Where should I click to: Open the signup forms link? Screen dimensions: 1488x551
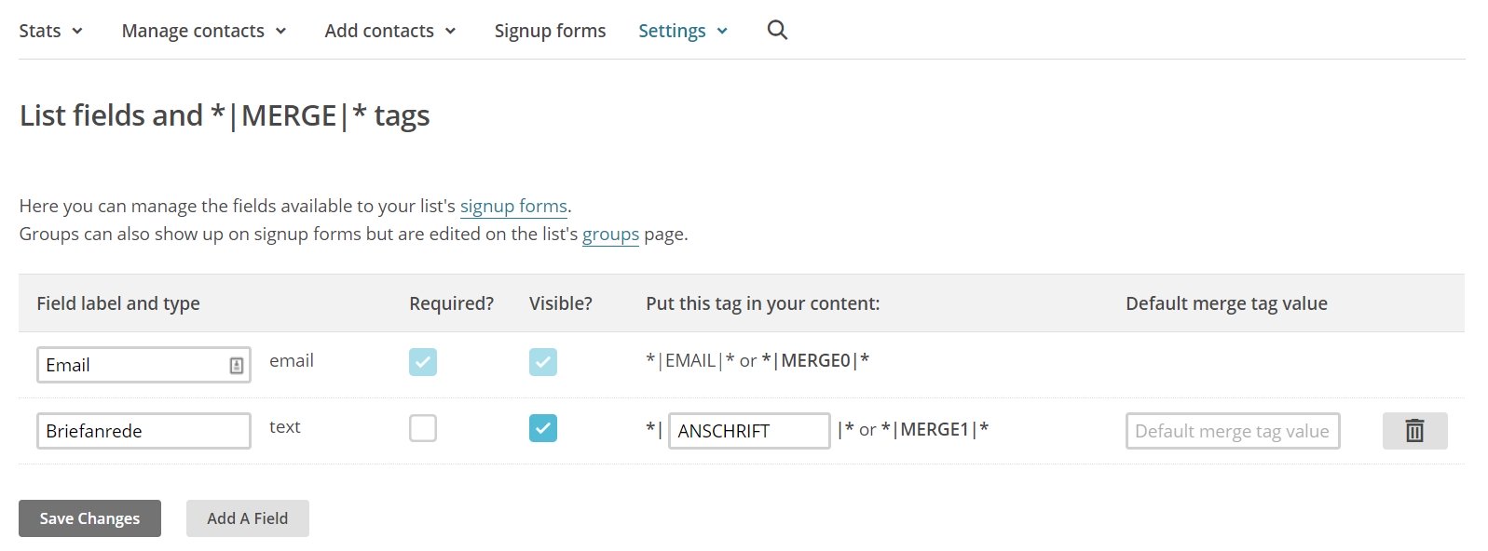pos(512,206)
